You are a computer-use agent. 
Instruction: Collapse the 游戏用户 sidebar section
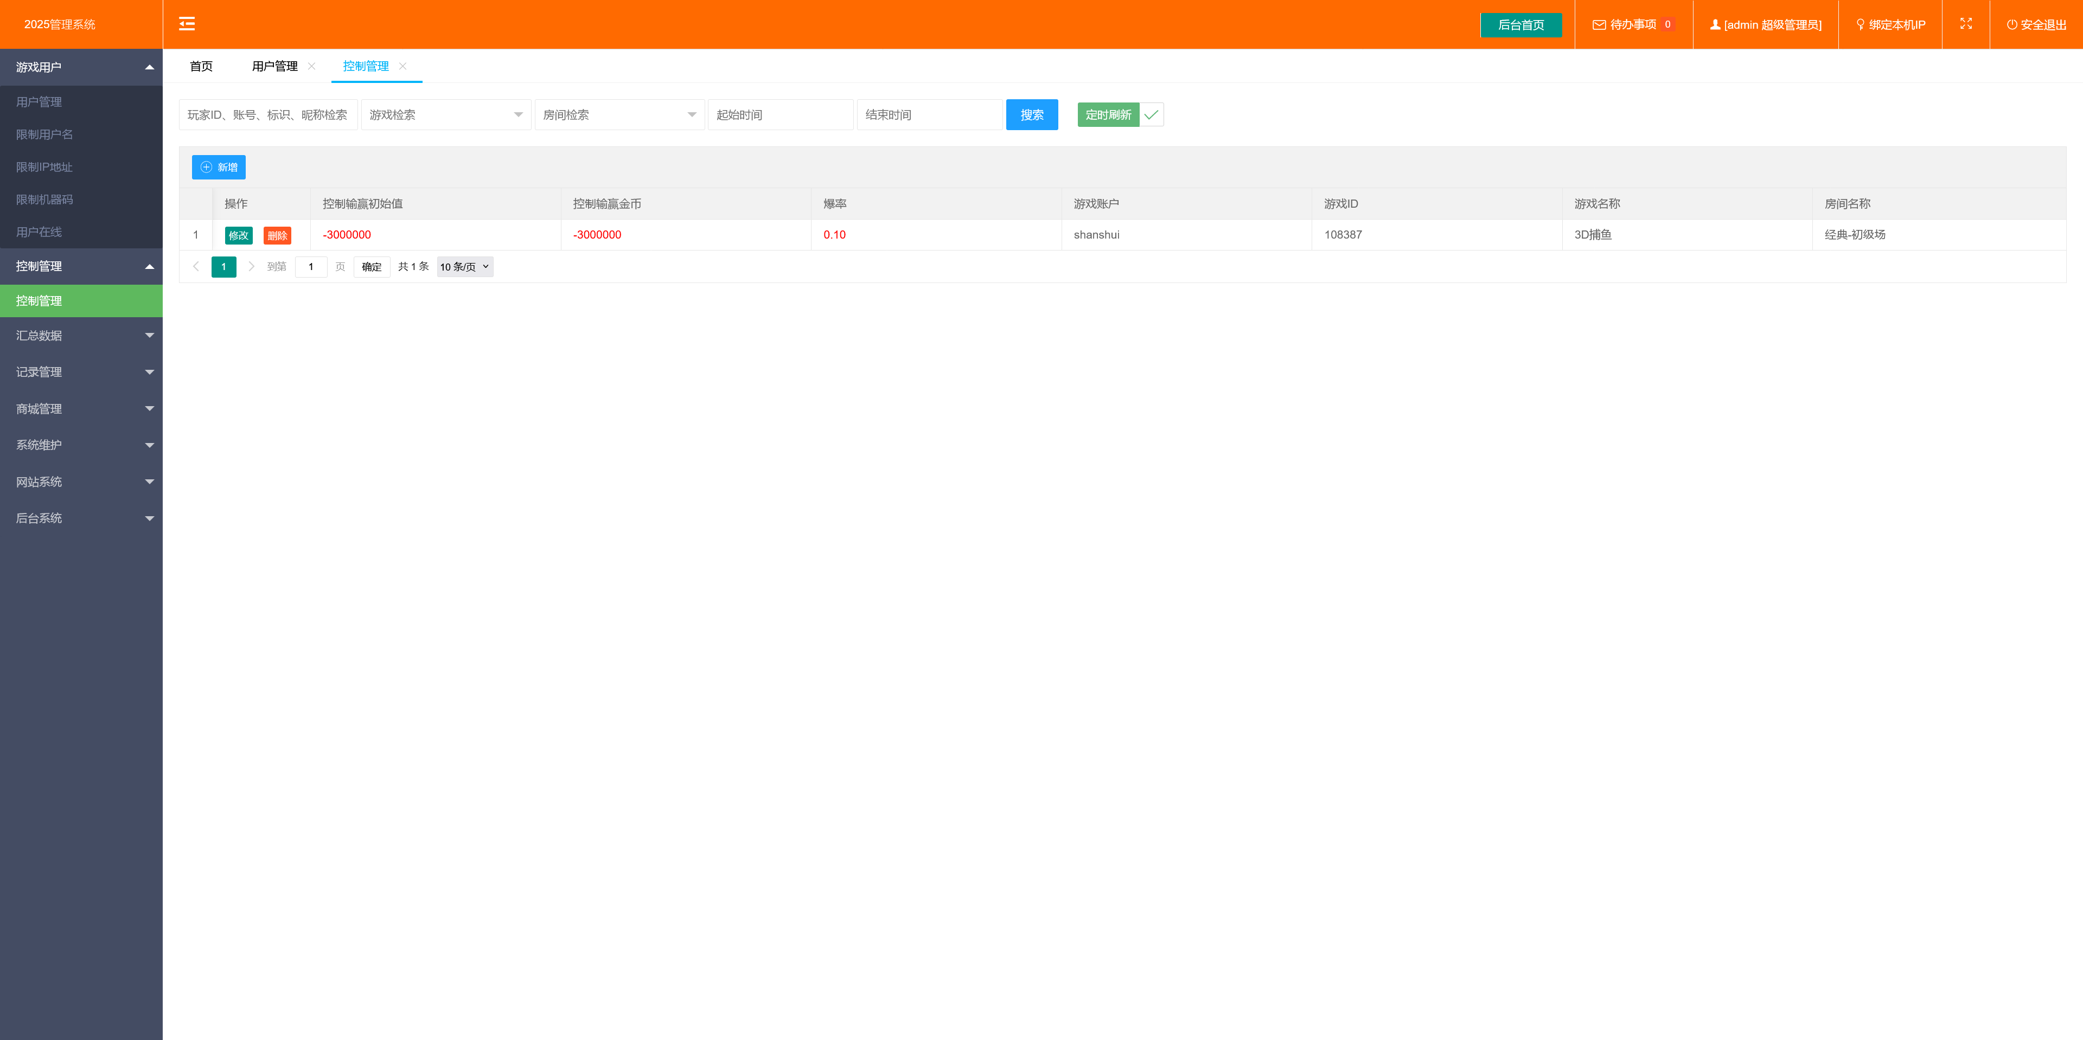81,67
